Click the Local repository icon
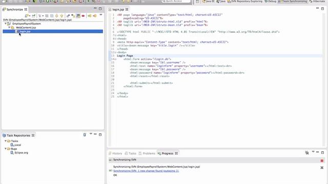328x184 pixels. 12,145
